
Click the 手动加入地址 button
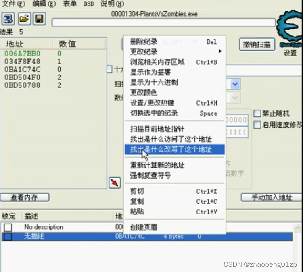coord(272,197)
